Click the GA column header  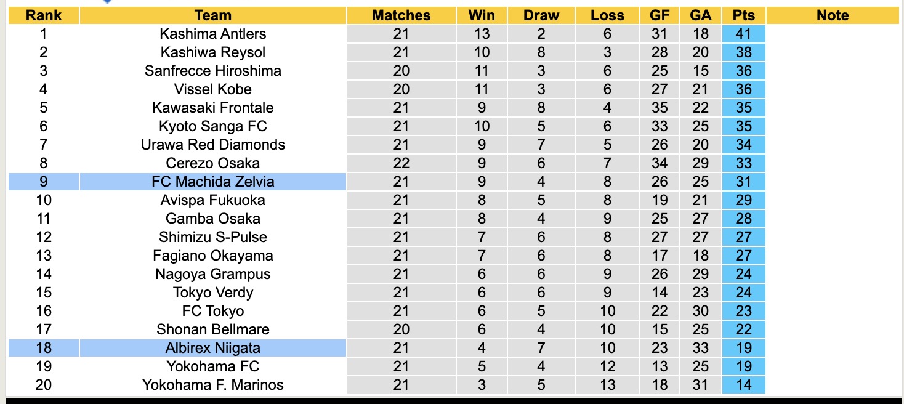[700, 15]
